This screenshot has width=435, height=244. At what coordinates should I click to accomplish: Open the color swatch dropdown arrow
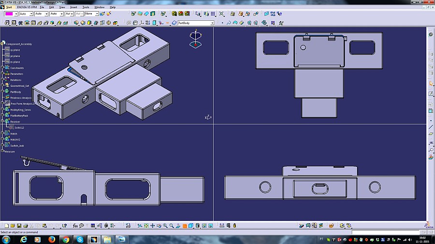click(x=16, y=14)
